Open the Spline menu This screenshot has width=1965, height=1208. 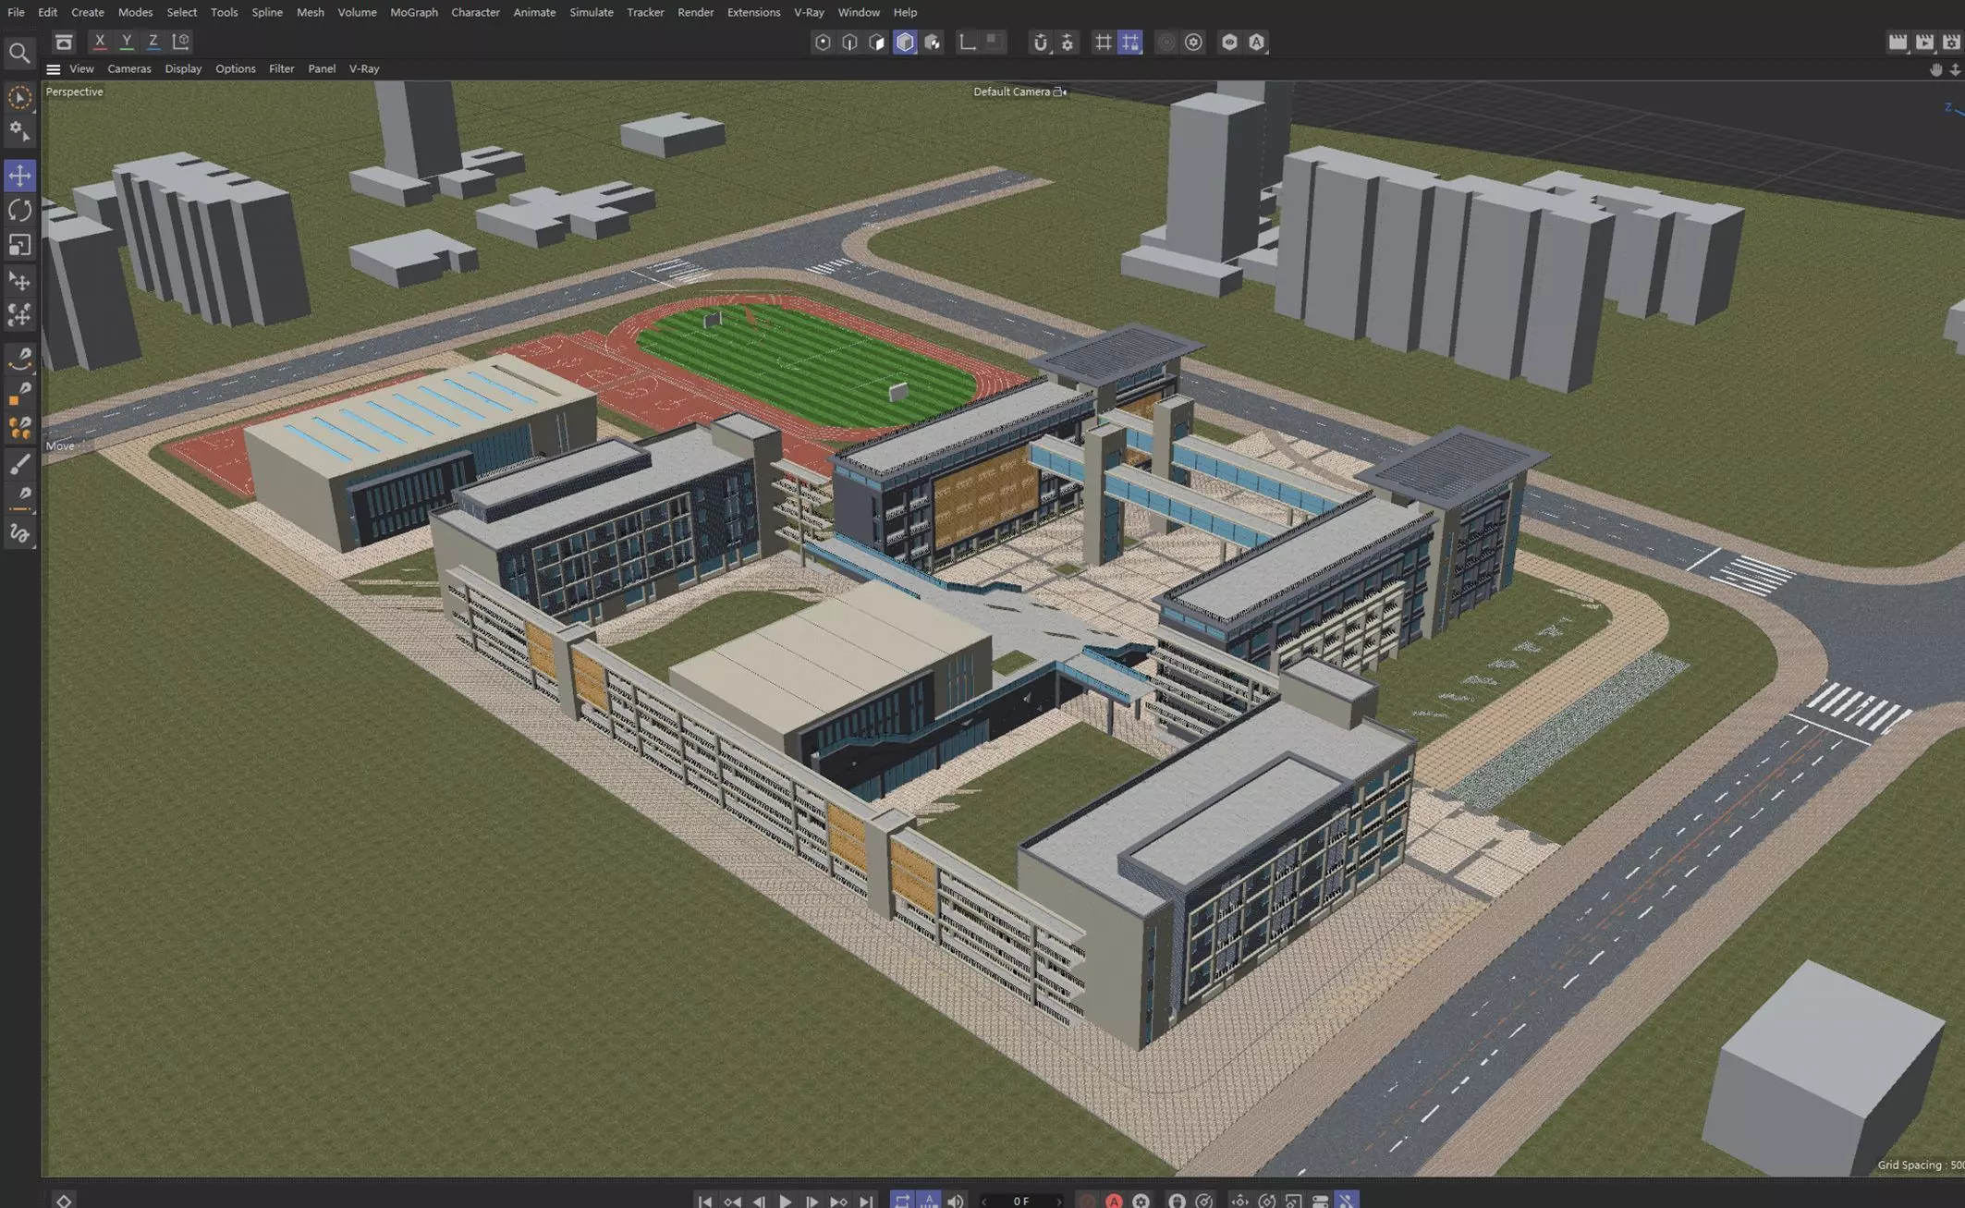pyautogui.click(x=267, y=12)
